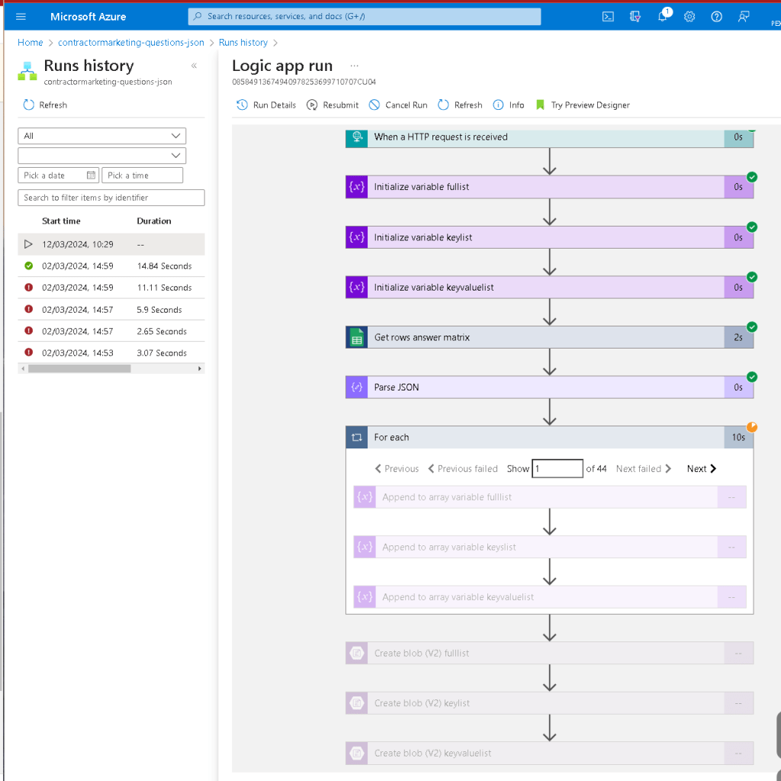781x781 pixels.
Task: Focus the Azure search resources bar
Action: point(365,17)
